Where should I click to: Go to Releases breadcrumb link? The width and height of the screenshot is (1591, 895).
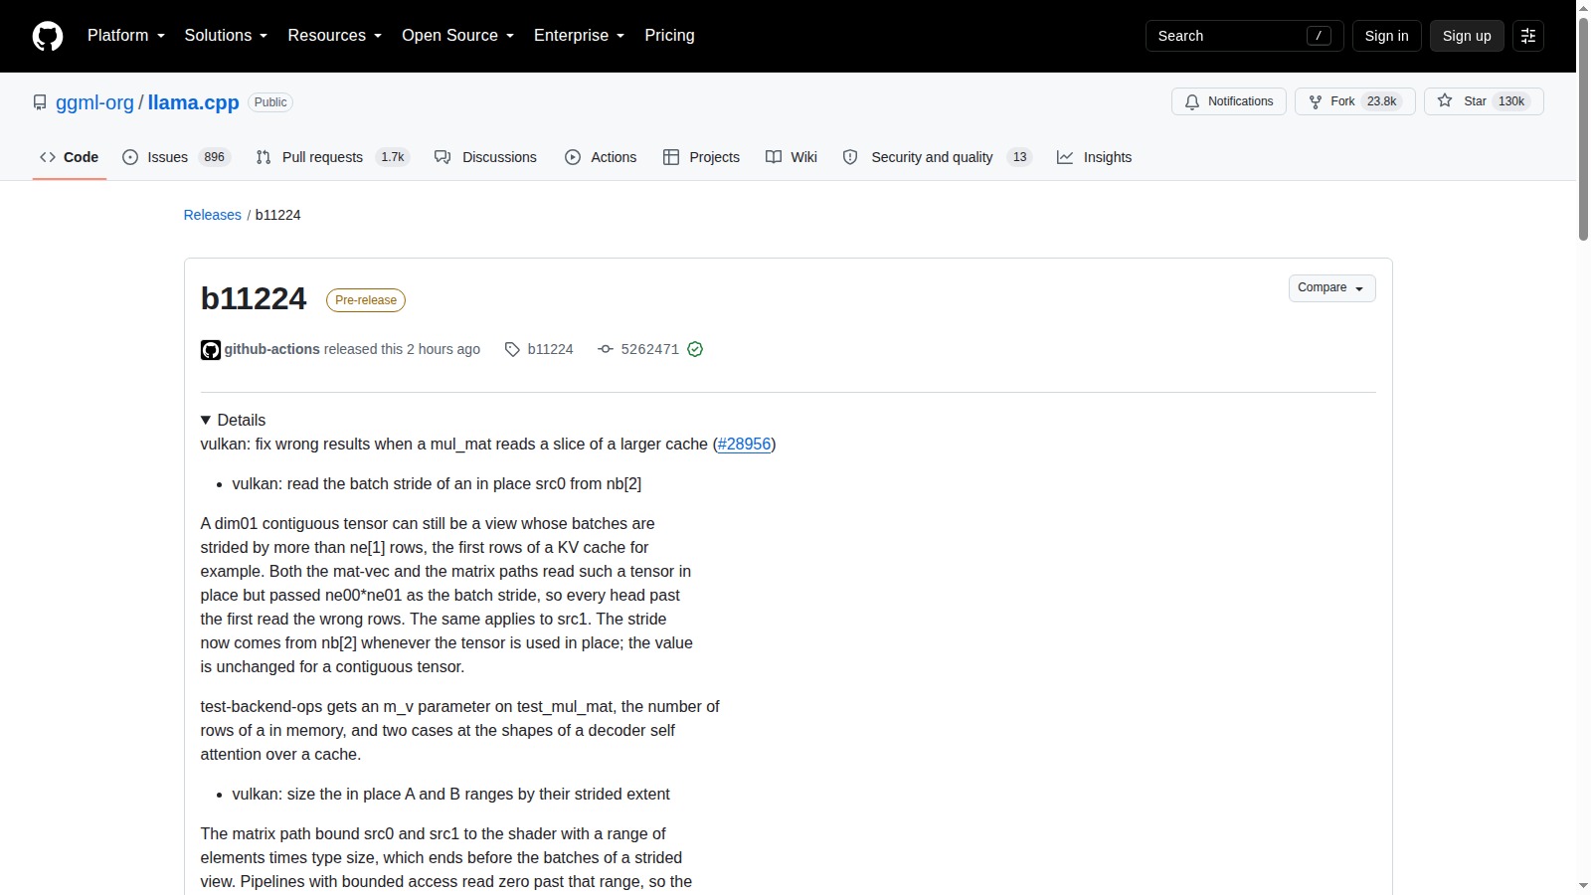[x=213, y=215]
